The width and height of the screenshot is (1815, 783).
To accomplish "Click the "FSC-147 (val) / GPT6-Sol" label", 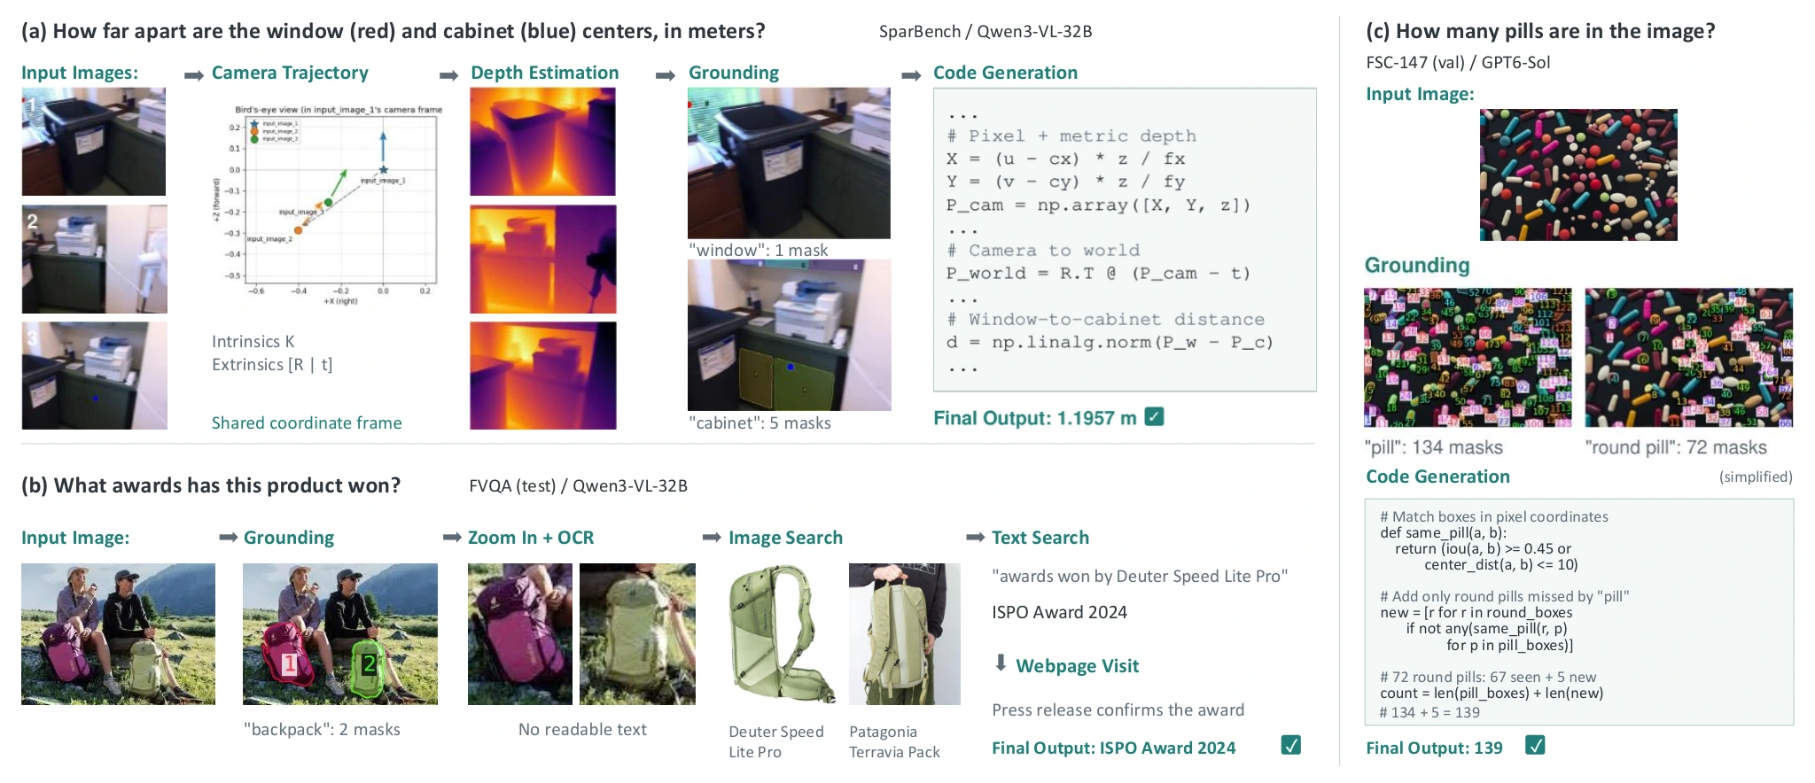I will tap(1458, 62).
